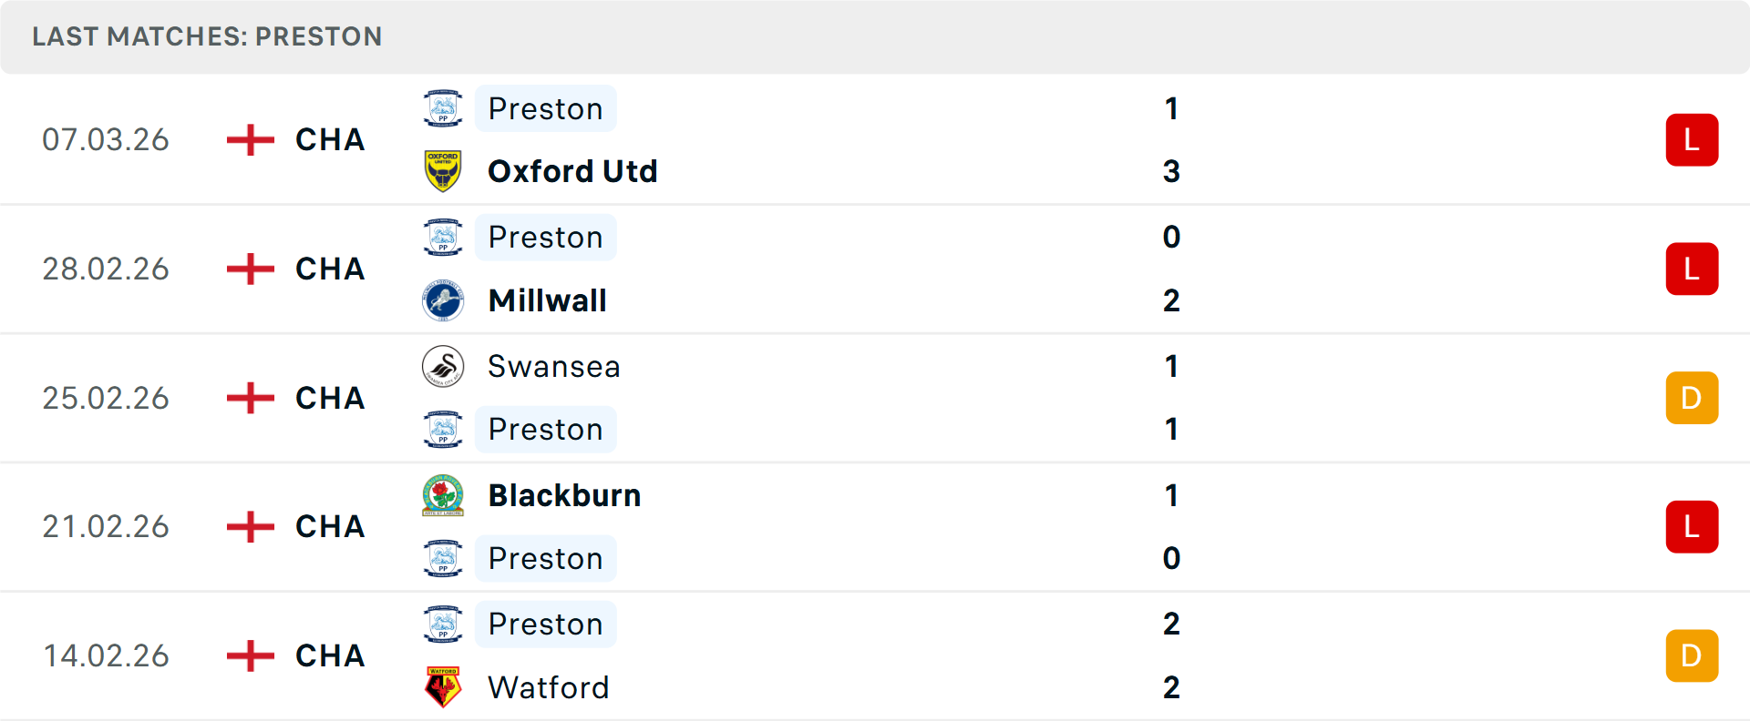Open the Blackburn team link
This screenshot has height=721, width=1750.
564,495
